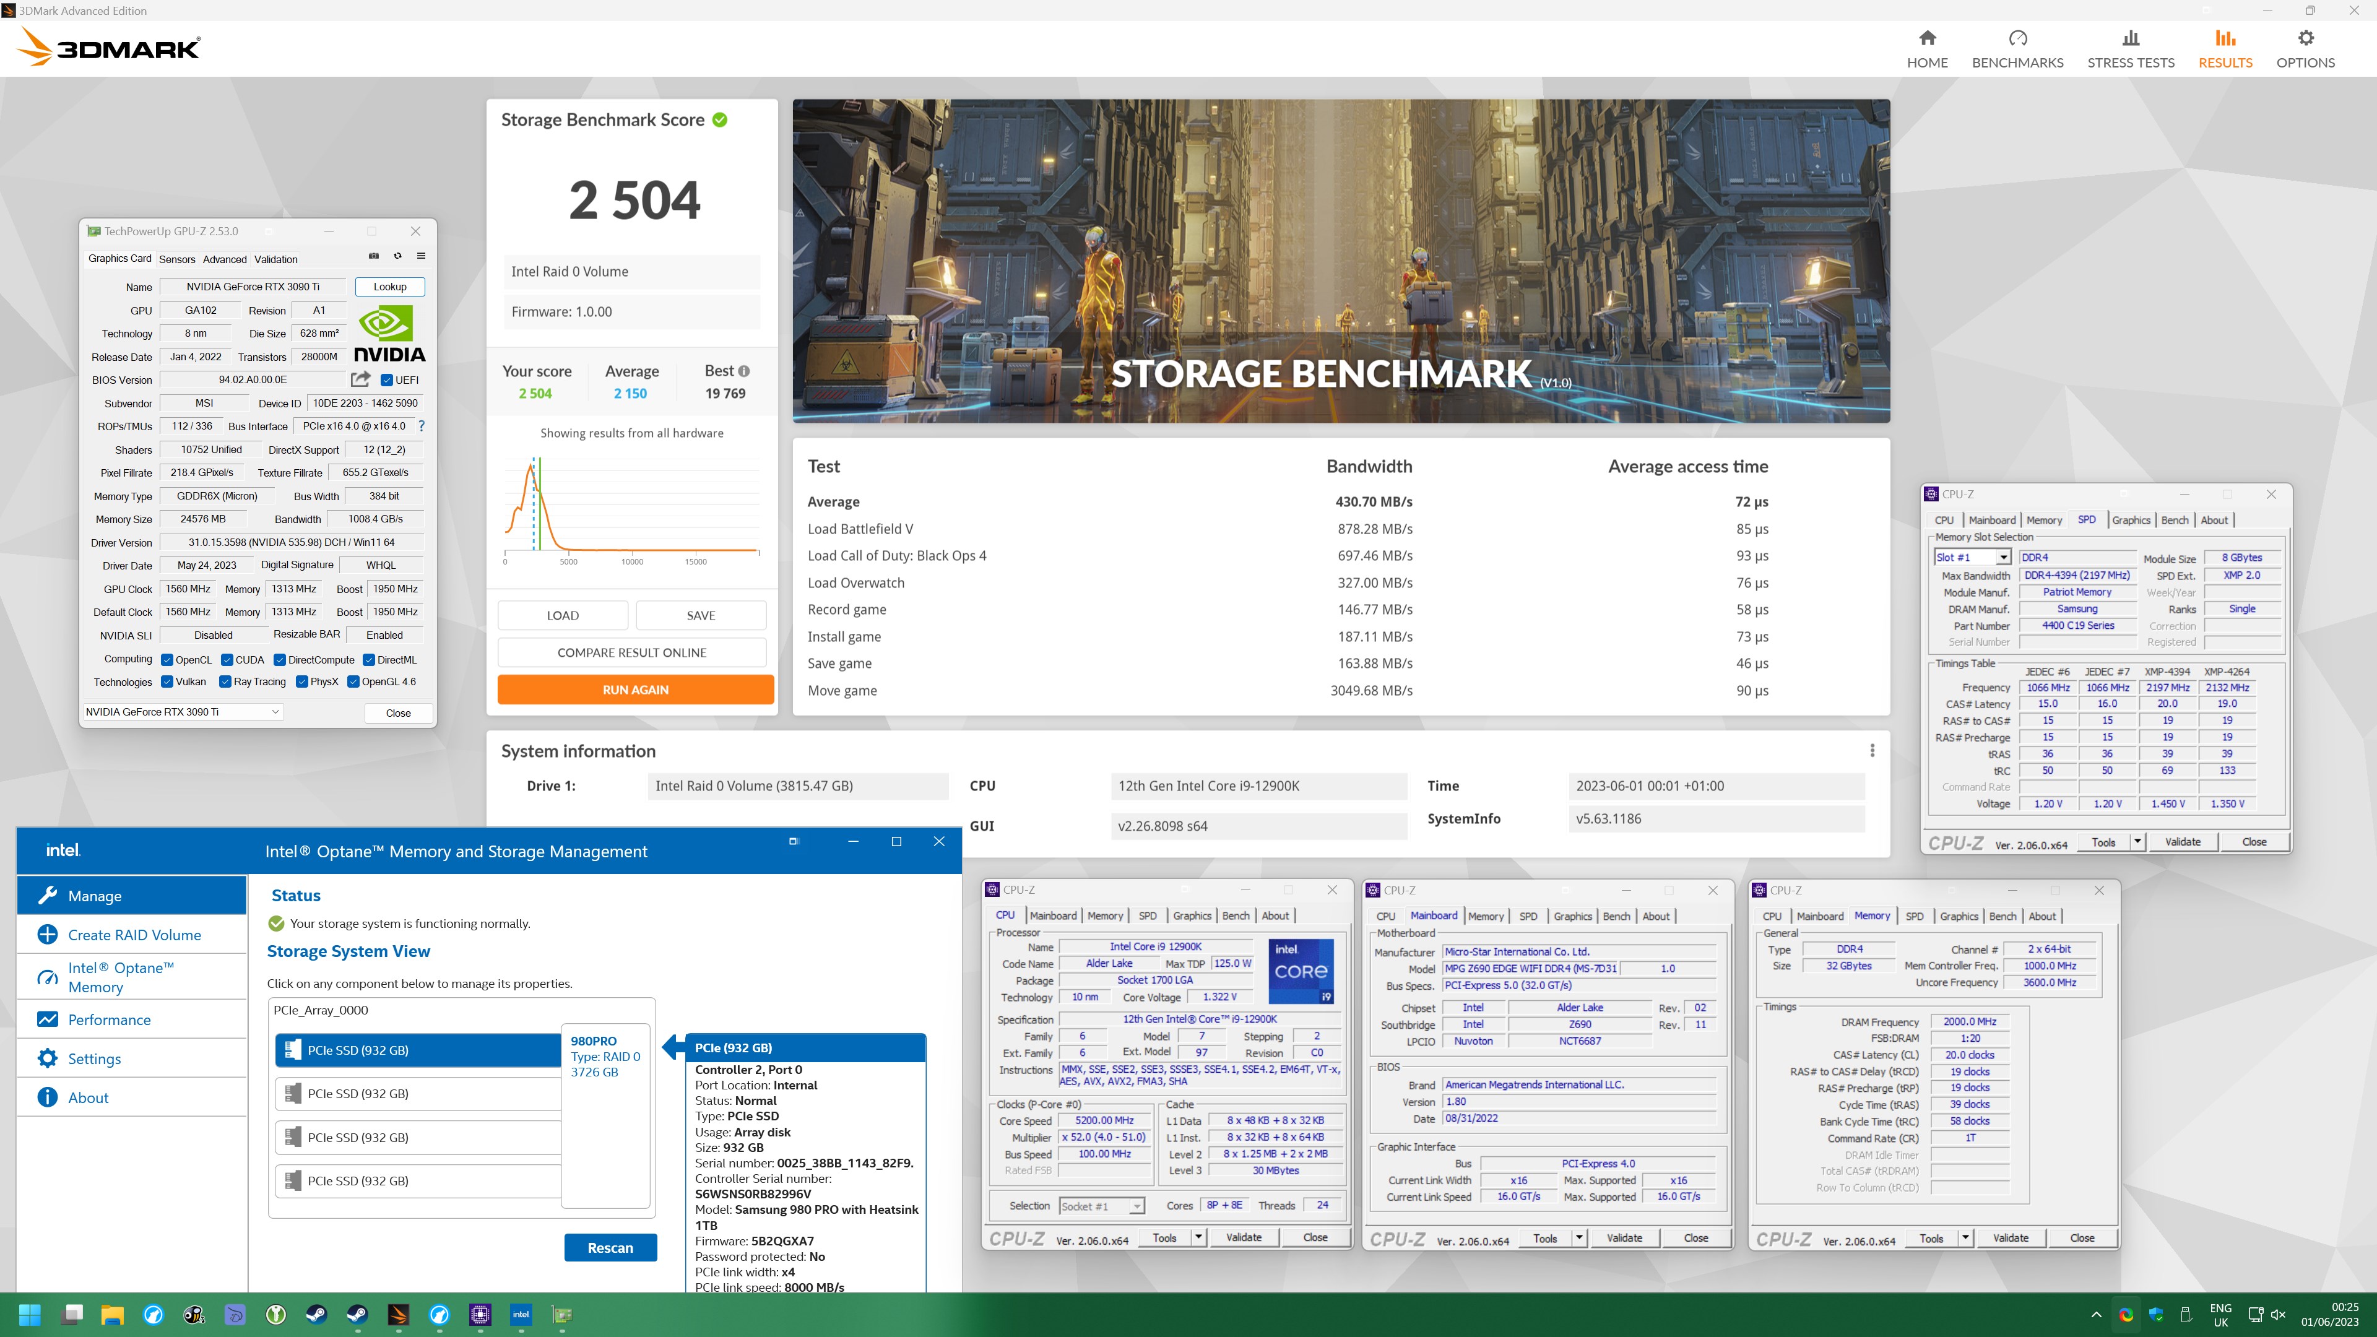Open About in the Intel sidebar

[132, 1097]
